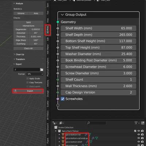Click the Wall Thickness (mm) value field

pyautogui.click(x=99, y=86)
